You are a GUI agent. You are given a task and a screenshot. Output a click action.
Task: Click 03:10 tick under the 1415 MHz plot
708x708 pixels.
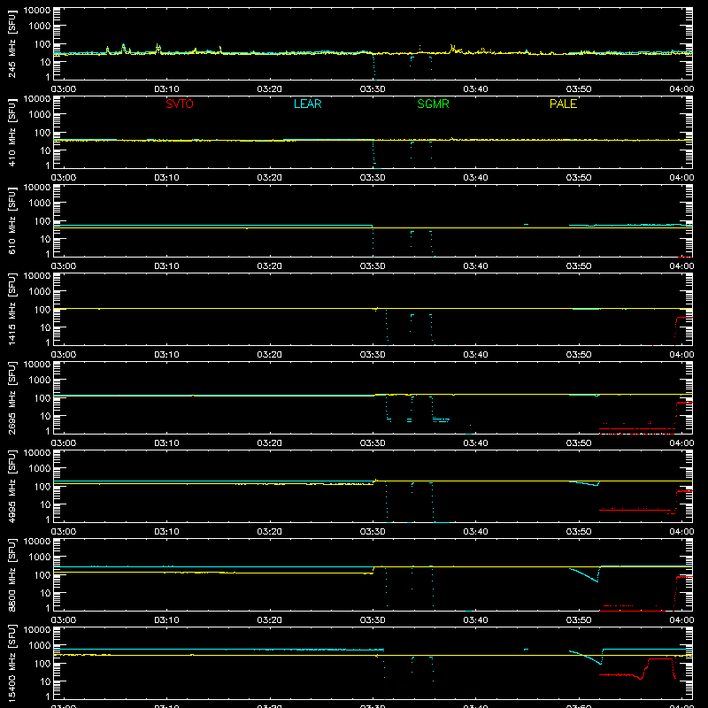point(166,355)
